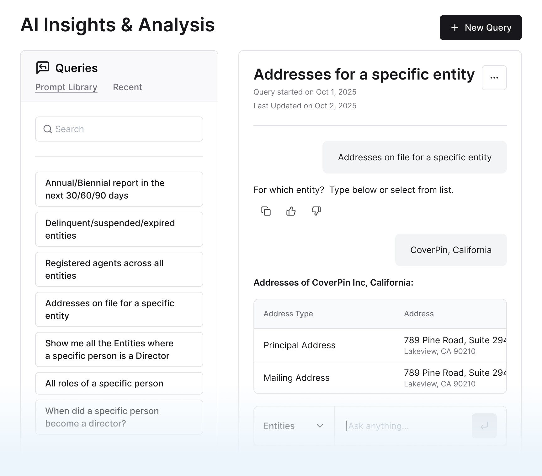Click the send arrow icon
542x476 pixels.
click(x=484, y=426)
